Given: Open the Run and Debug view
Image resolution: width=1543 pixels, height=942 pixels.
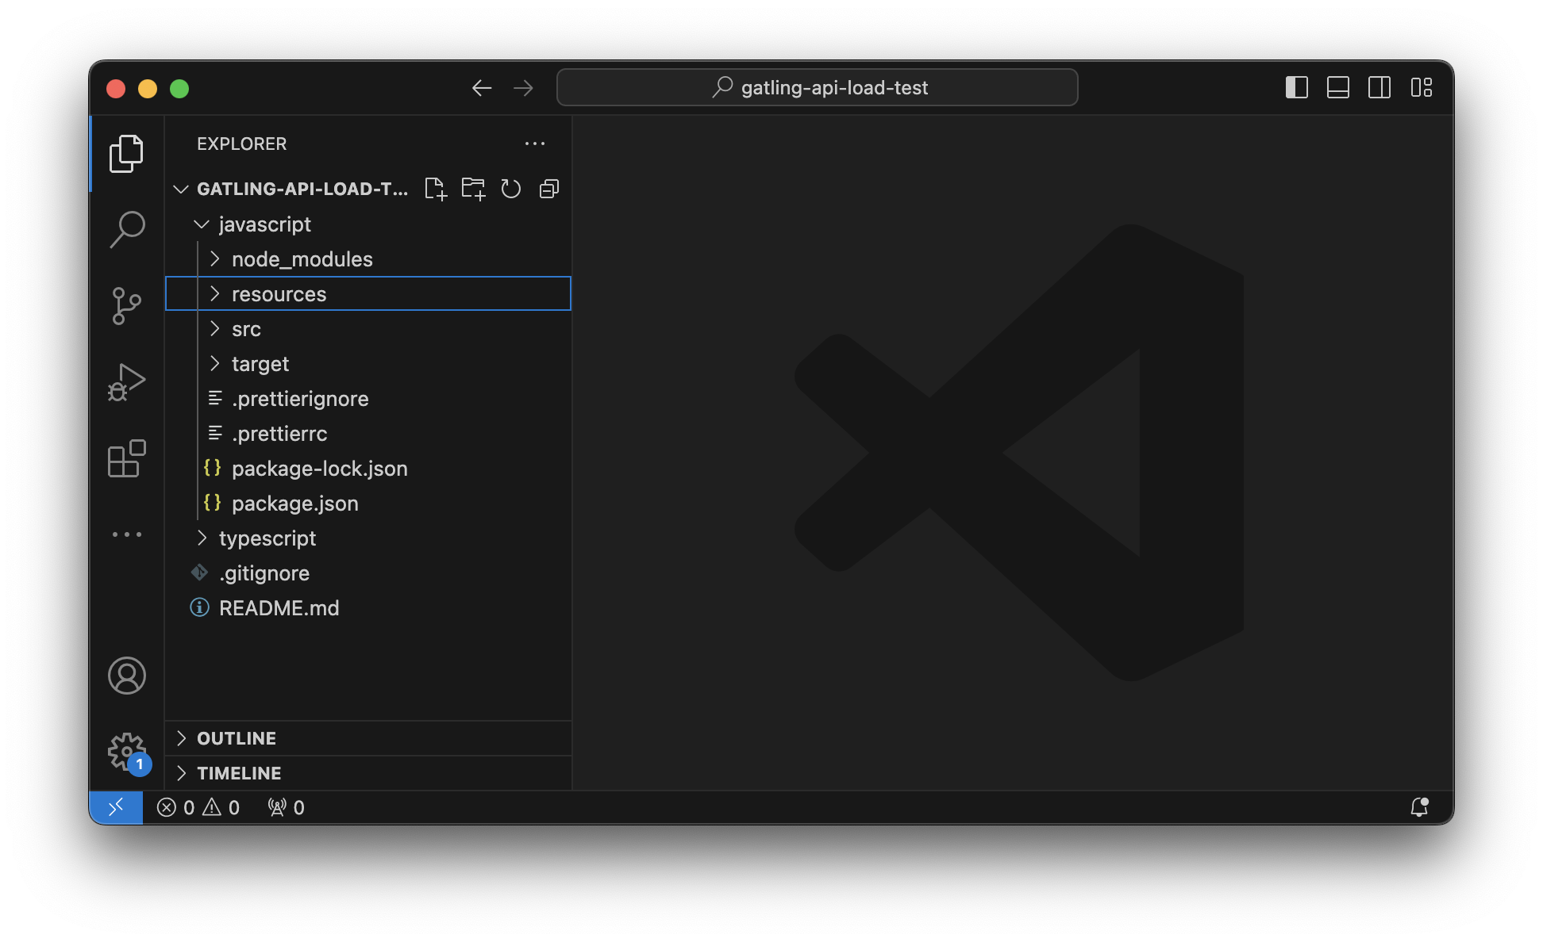Looking at the screenshot, I should pyautogui.click(x=126, y=382).
